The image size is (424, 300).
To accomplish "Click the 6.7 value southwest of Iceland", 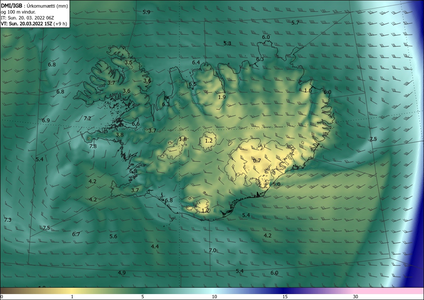I will coord(76,234).
